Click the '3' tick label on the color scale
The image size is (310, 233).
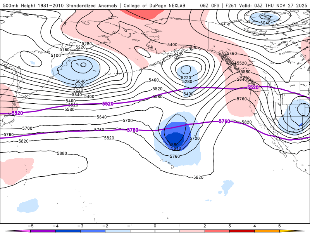(x=230, y=226)
